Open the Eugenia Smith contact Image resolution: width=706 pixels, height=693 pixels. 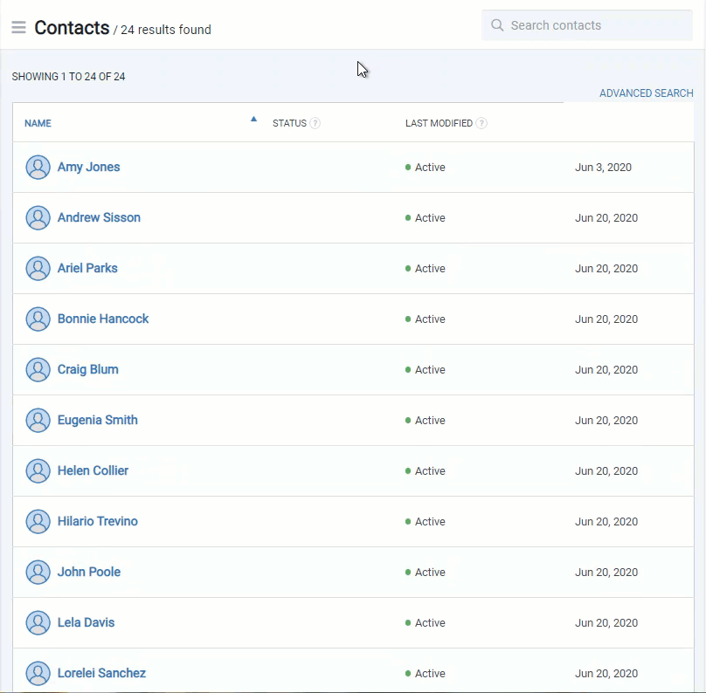pyautogui.click(x=98, y=420)
